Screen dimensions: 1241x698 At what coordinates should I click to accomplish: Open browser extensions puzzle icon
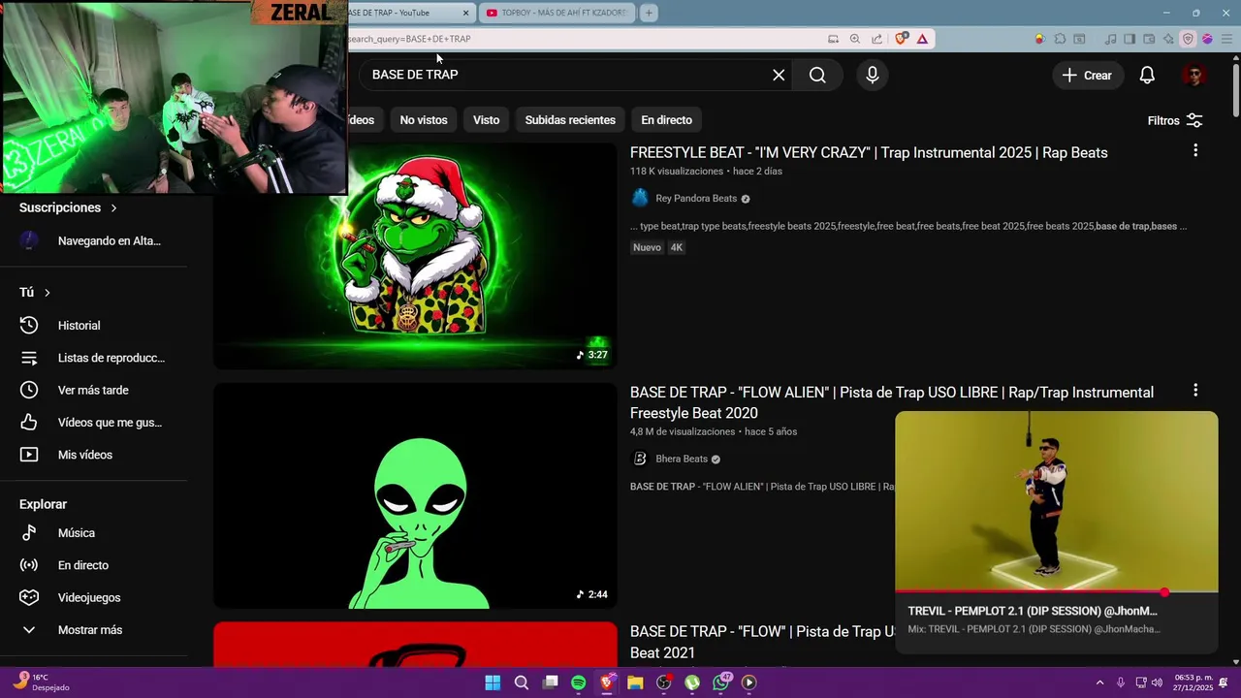1060,39
